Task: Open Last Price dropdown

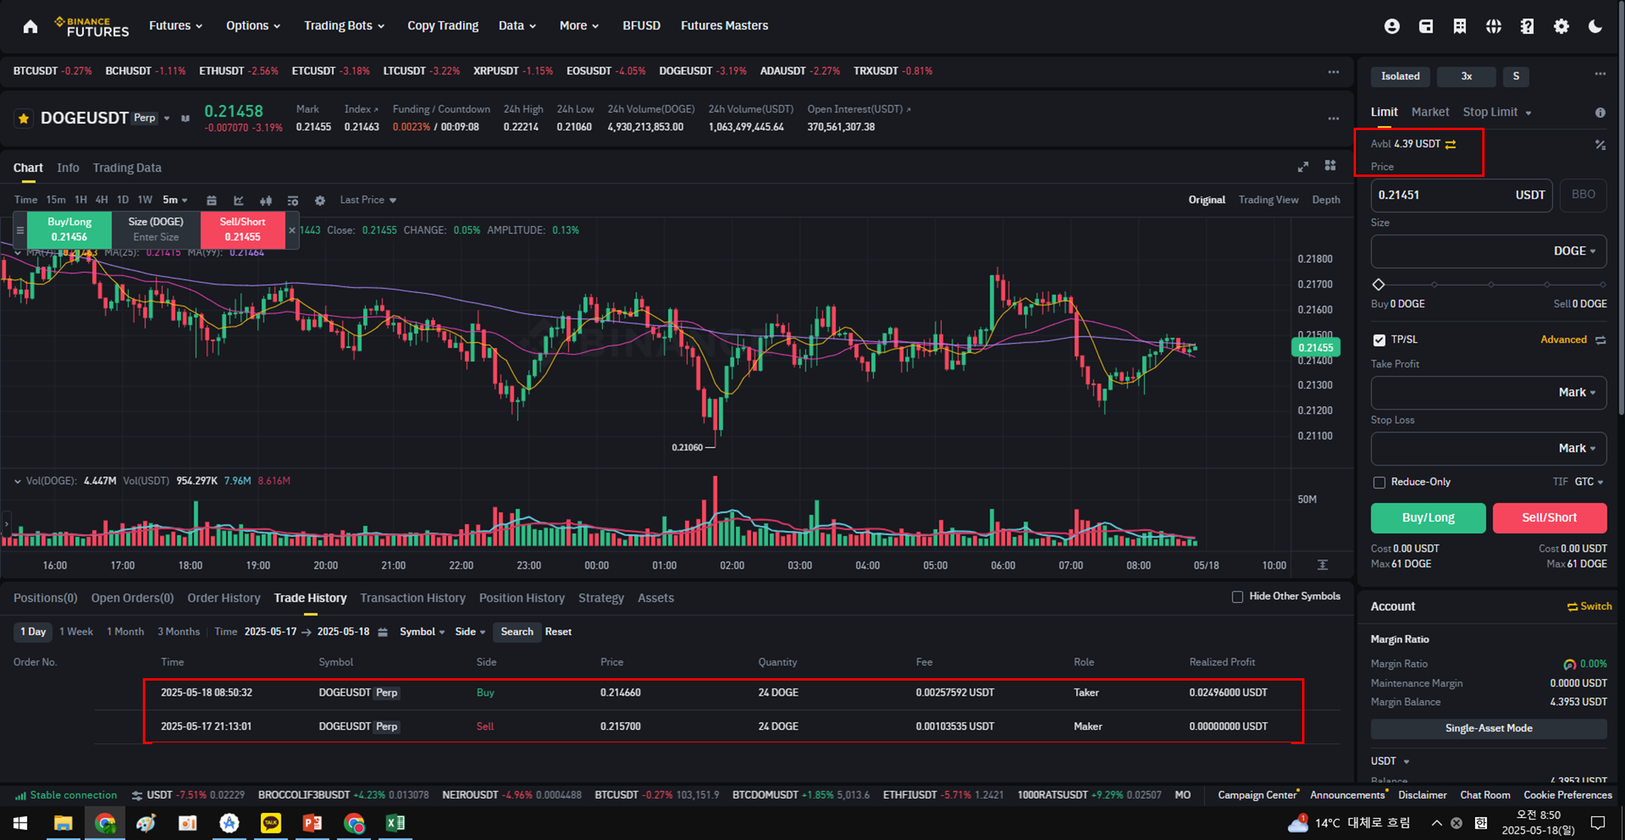Action: coord(367,200)
